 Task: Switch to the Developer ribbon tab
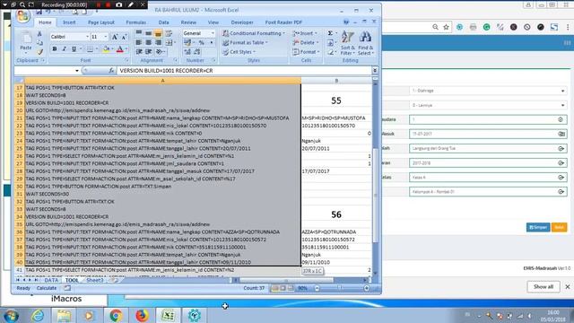click(x=242, y=22)
